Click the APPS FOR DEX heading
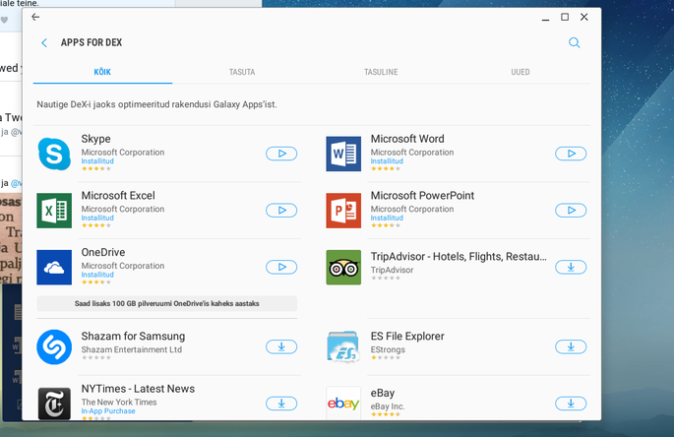This screenshot has height=437, width=674. (x=92, y=42)
